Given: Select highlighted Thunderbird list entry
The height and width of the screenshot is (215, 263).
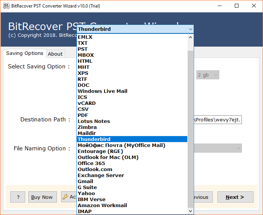Looking at the screenshot, I should (132, 139).
